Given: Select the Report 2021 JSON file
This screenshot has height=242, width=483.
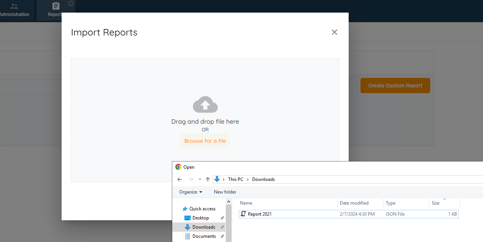Looking at the screenshot, I should click(x=259, y=214).
